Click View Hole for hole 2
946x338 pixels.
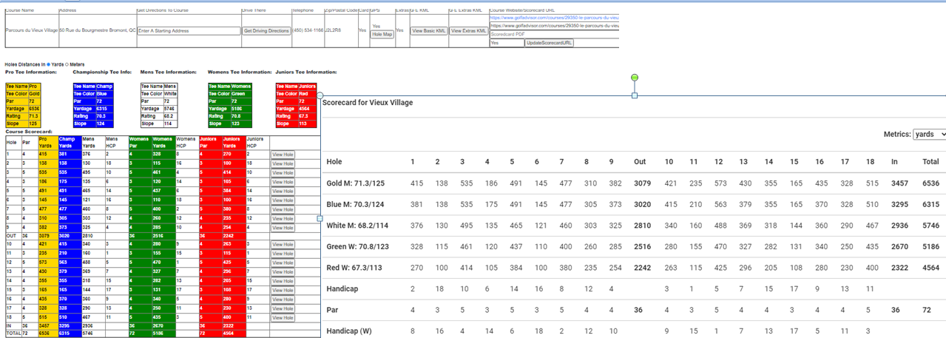coord(283,163)
